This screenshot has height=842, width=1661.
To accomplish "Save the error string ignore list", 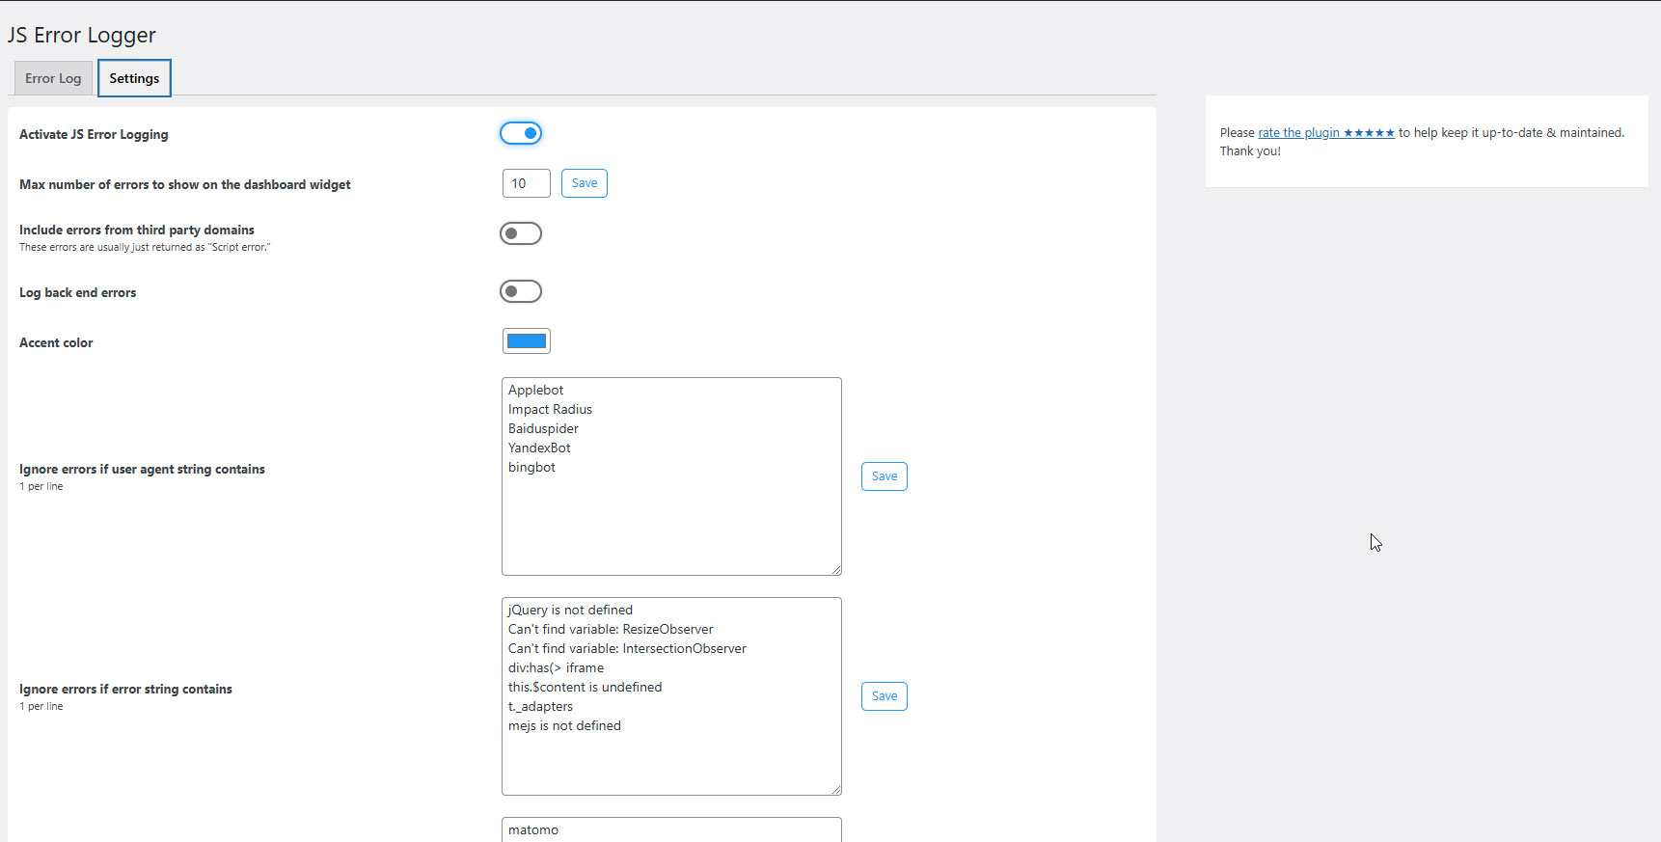I will pyautogui.click(x=885, y=696).
